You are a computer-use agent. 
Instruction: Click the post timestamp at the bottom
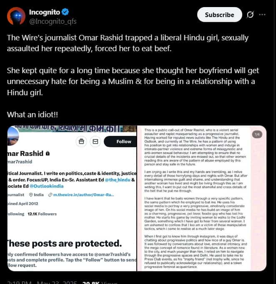42,283
